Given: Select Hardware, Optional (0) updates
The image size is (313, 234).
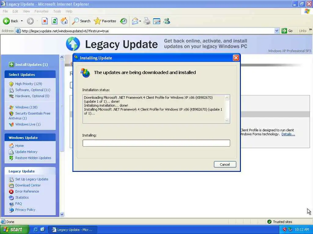Looking at the screenshot, I should pos(32,96).
